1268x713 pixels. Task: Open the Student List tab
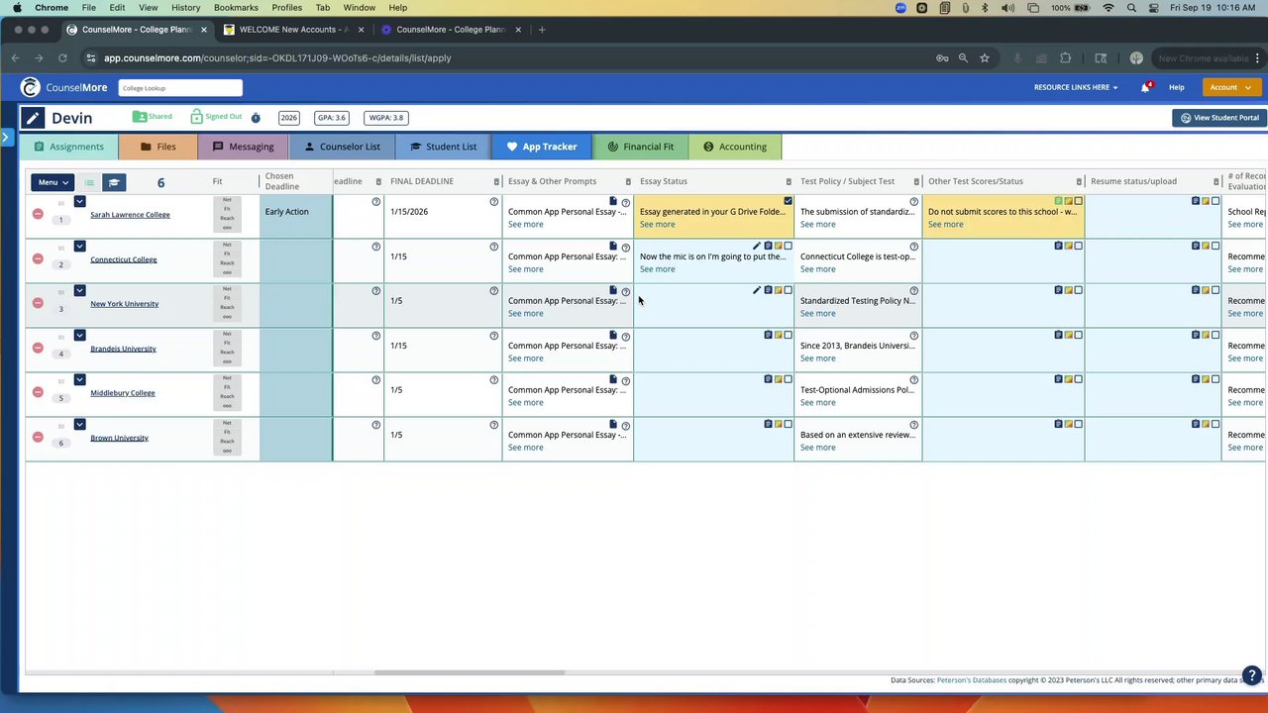(x=443, y=147)
